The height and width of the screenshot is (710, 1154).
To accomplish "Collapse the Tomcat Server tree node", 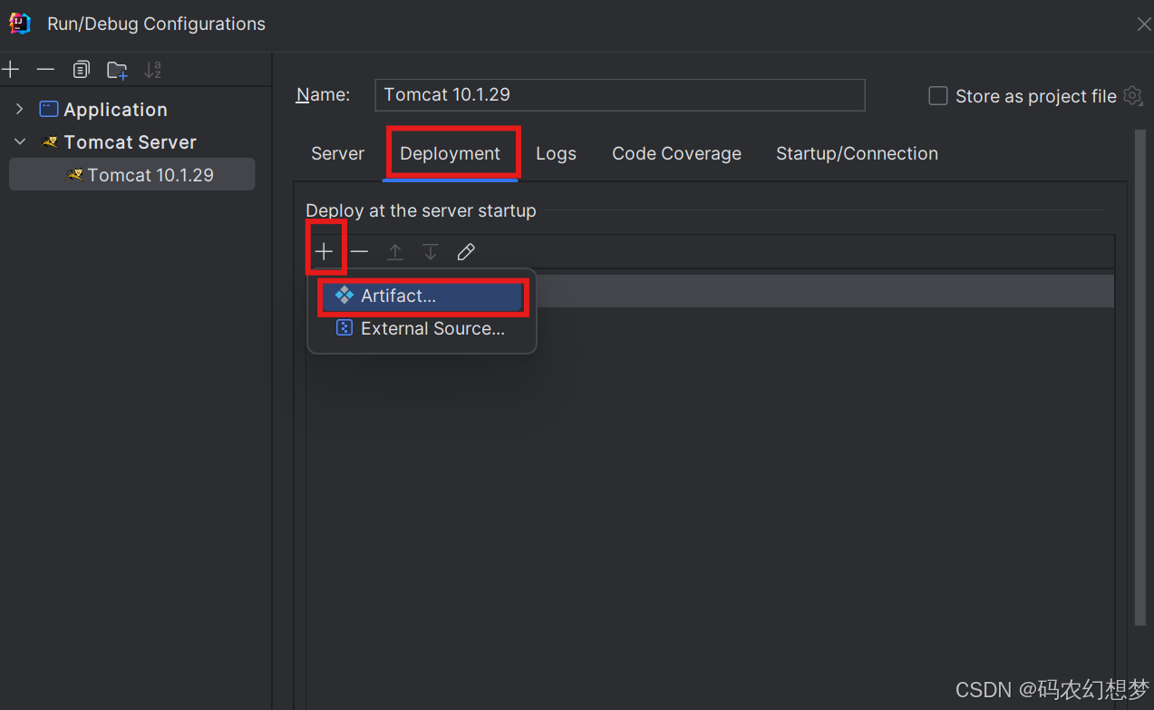I will [x=20, y=142].
